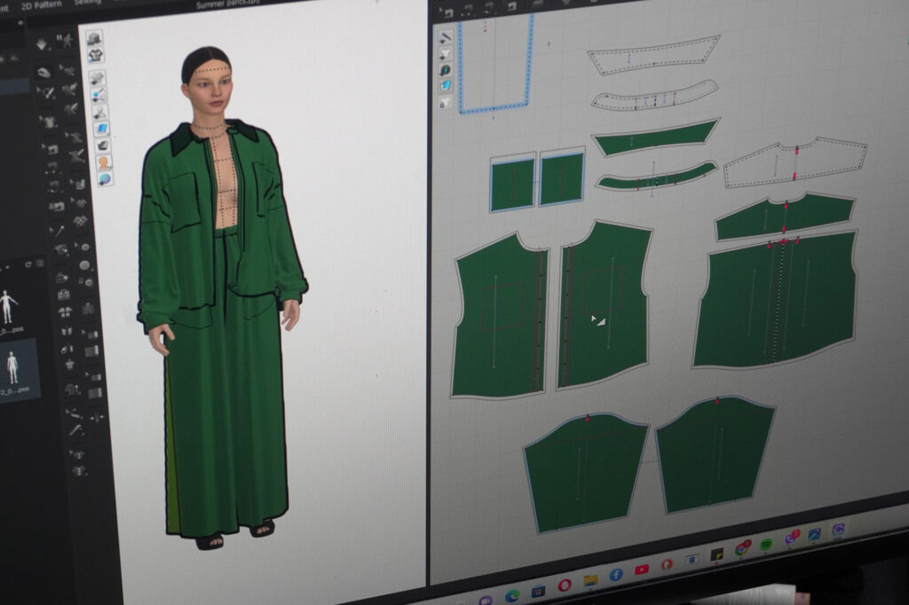
Task: Select the top unfilled dashed collar outline pattern
Action: tap(654, 54)
